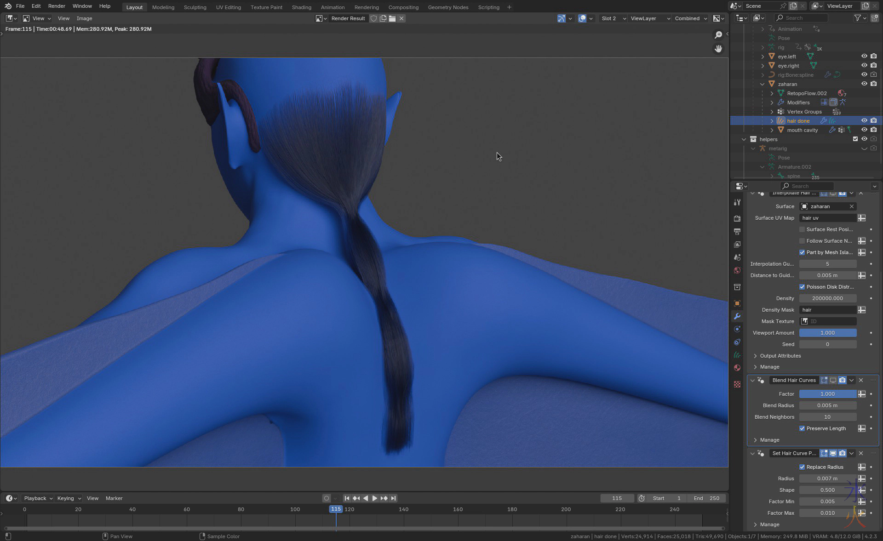Uncheck Preserve Length checkbox
The image size is (883, 541).
802,428
